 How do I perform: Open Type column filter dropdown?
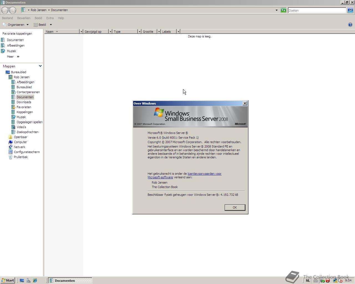point(140,32)
